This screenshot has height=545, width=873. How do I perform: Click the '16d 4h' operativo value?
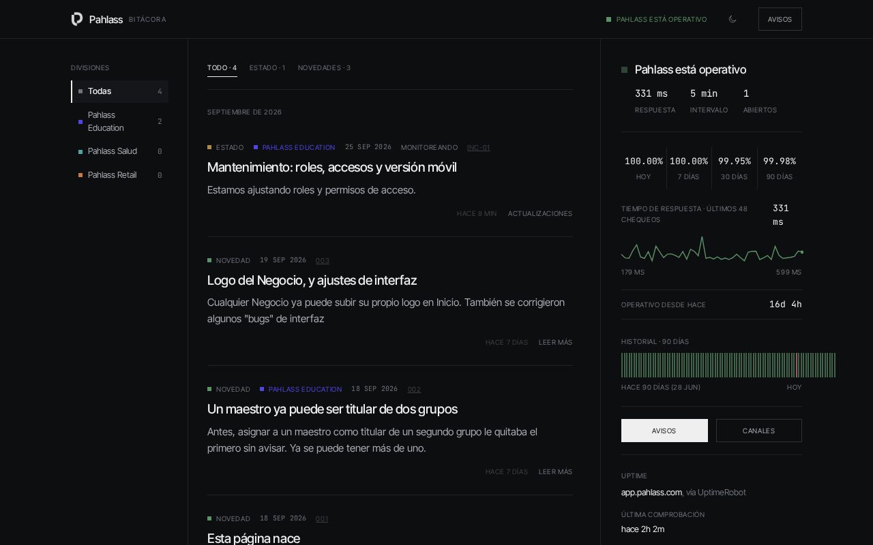coord(786,305)
